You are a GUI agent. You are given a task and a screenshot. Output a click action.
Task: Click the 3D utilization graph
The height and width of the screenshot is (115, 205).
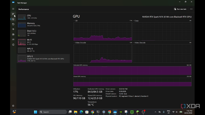pos(103,31)
